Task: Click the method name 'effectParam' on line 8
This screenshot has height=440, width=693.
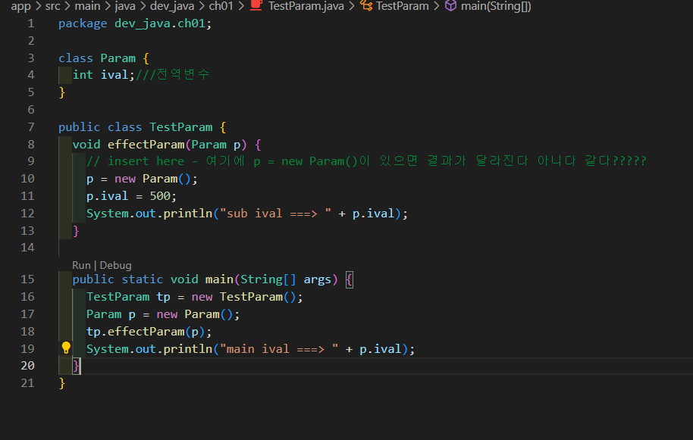Action: tap(146, 145)
